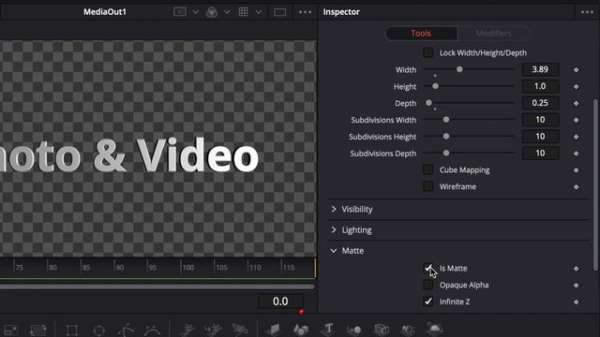Viewport: 600px width, 337px height.
Task: Add a Text 3D node
Action: 328,329
